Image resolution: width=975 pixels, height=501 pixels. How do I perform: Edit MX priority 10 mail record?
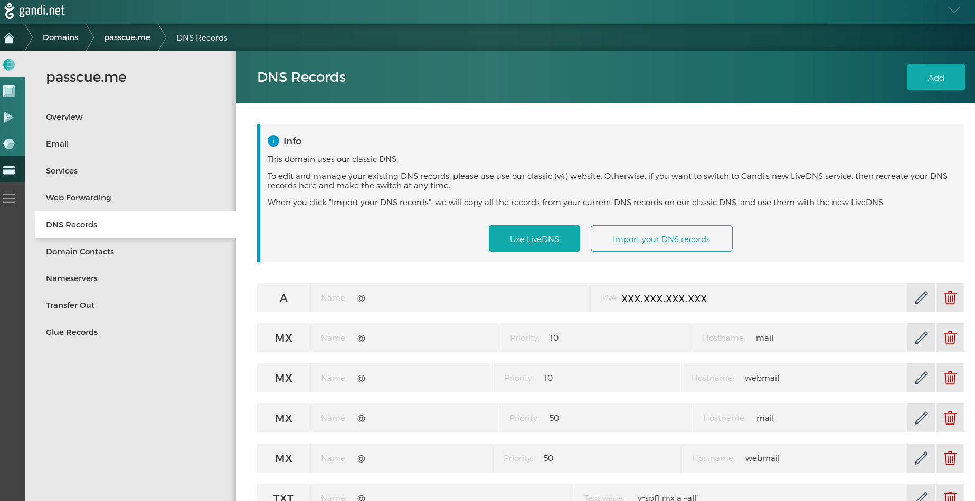(x=921, y=338)
